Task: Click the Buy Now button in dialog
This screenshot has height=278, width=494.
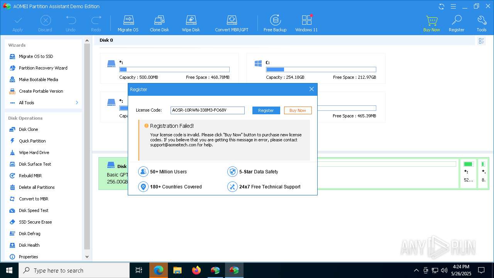Action: [298, 110]
